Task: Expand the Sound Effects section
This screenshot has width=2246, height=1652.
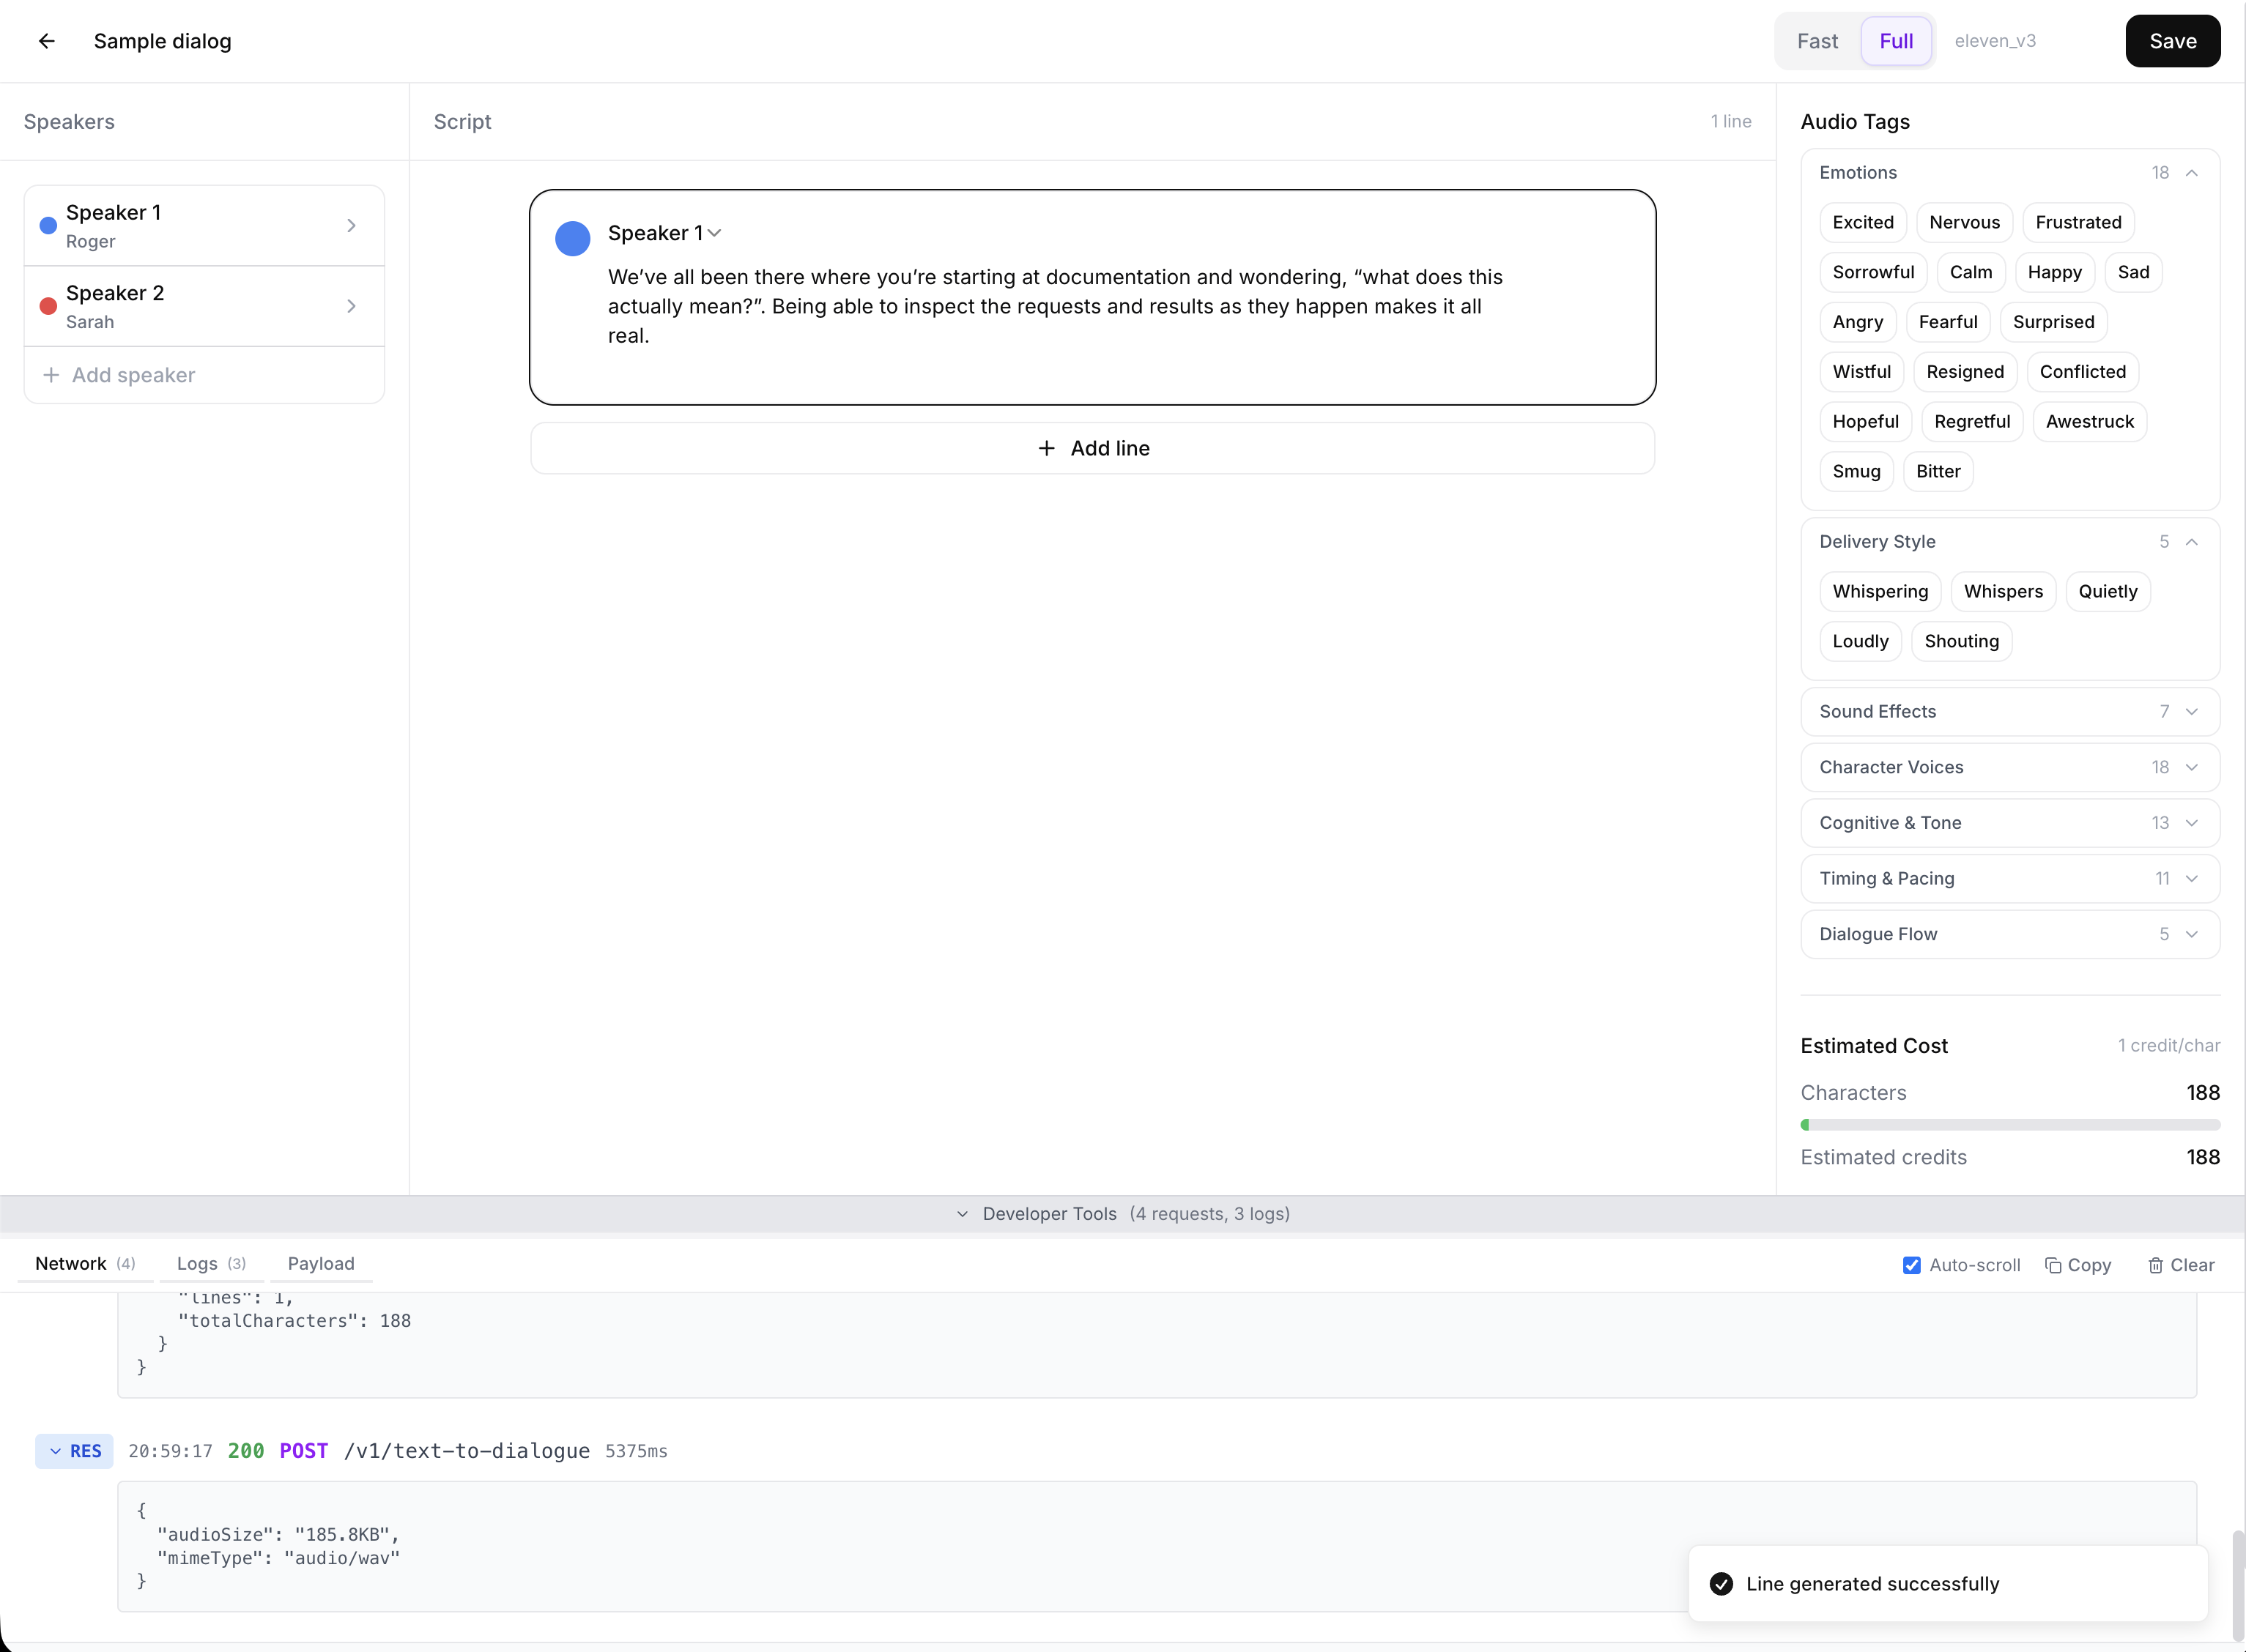Action: [x=2191, y=712]
